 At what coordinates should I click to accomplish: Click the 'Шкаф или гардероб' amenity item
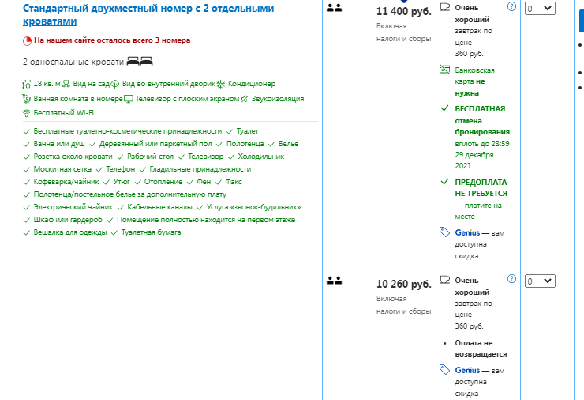(68, 220)
